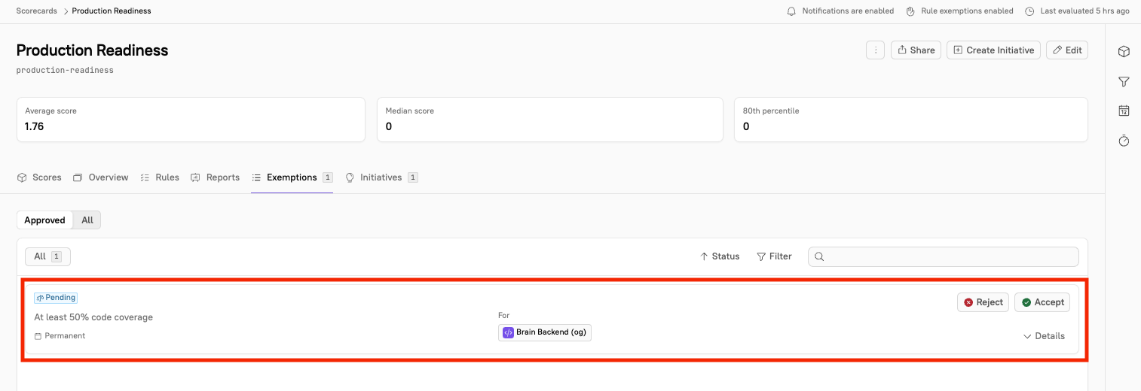
Task: Click the 'Notifications are enabled' text
Action: coord(848,11)
